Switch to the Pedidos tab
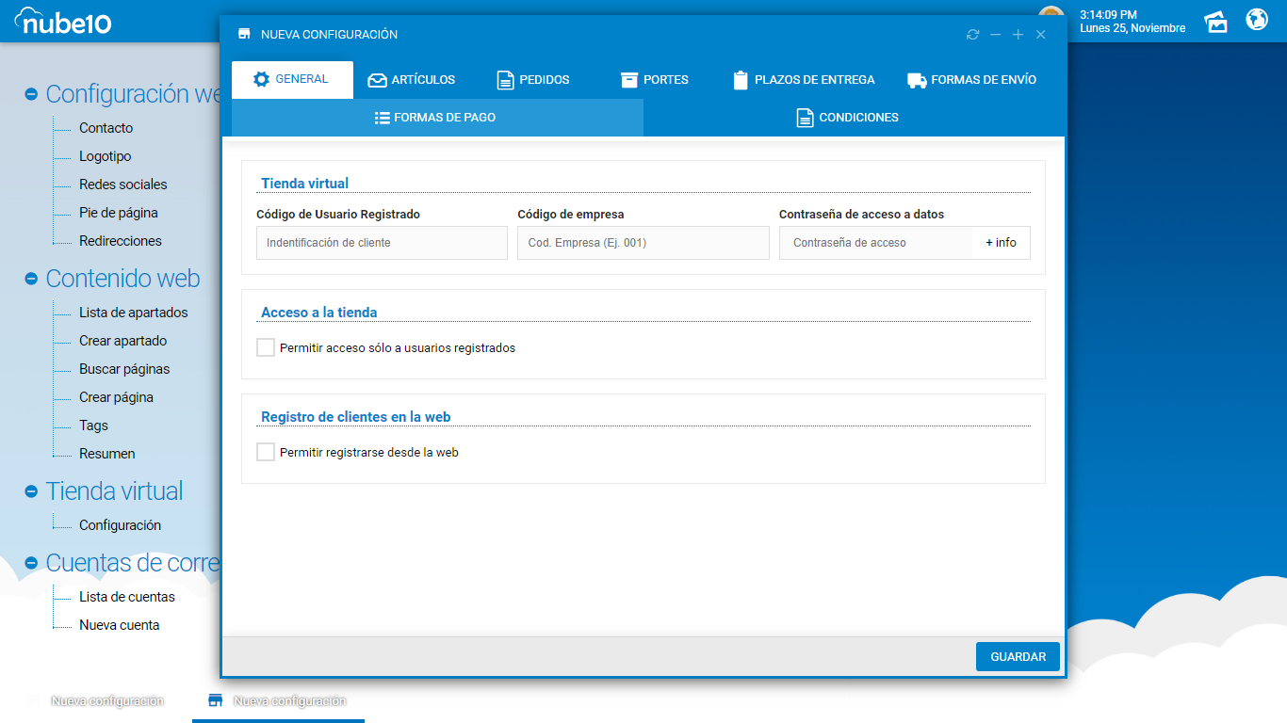 coord(533,80)
